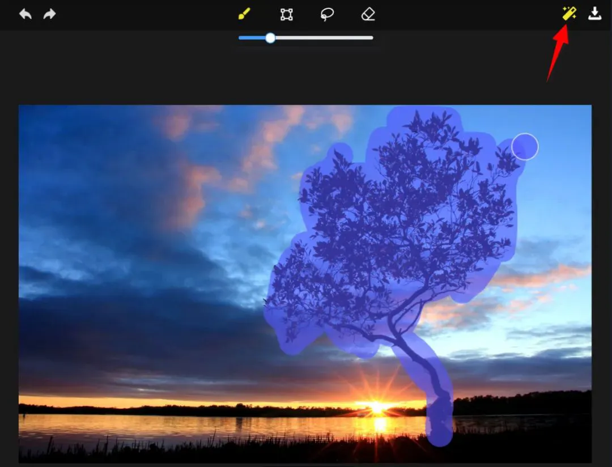Choose the rectangle selection tool

pyautogui.click(x=287, y=14)
